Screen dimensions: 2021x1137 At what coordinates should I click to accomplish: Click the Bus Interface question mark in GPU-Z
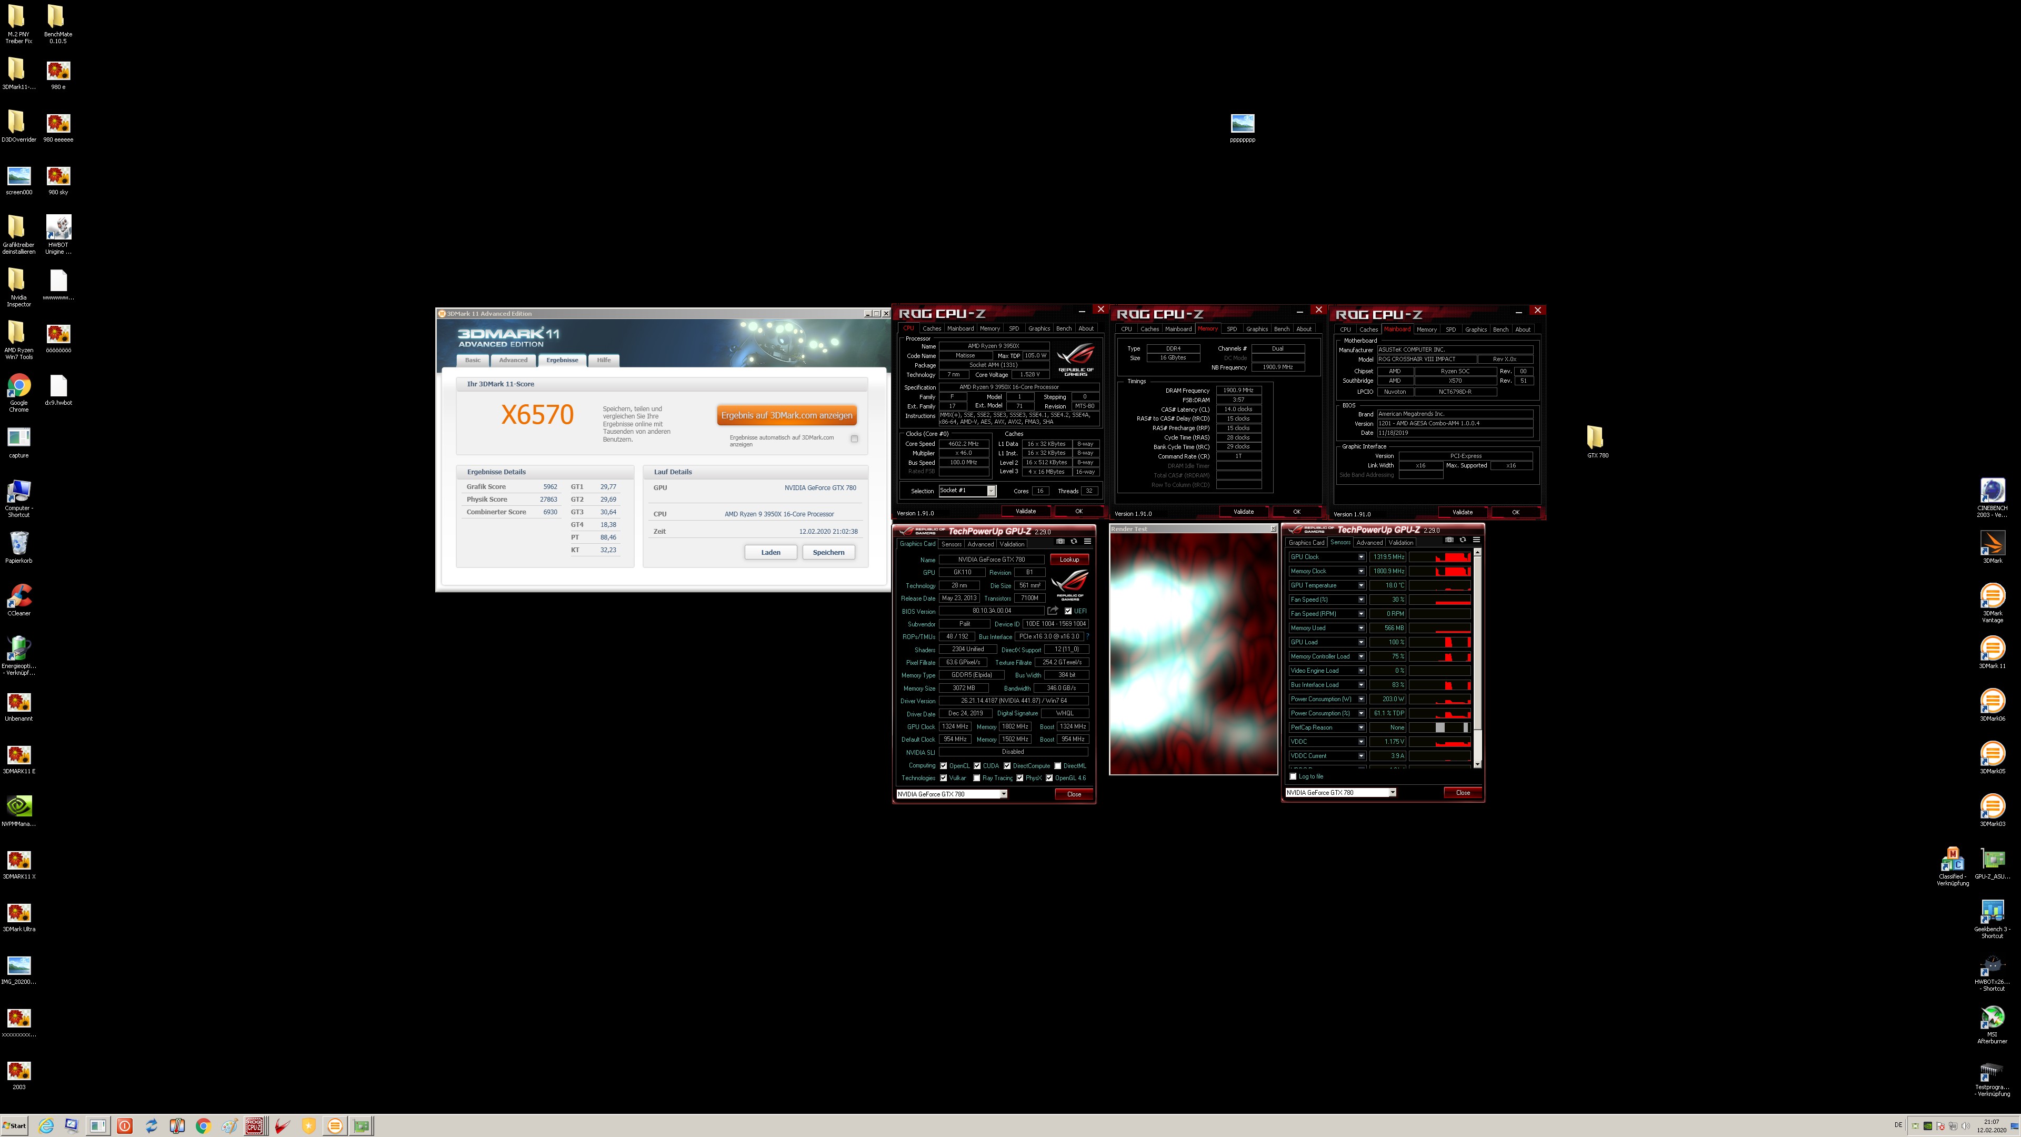point(1088,636)
